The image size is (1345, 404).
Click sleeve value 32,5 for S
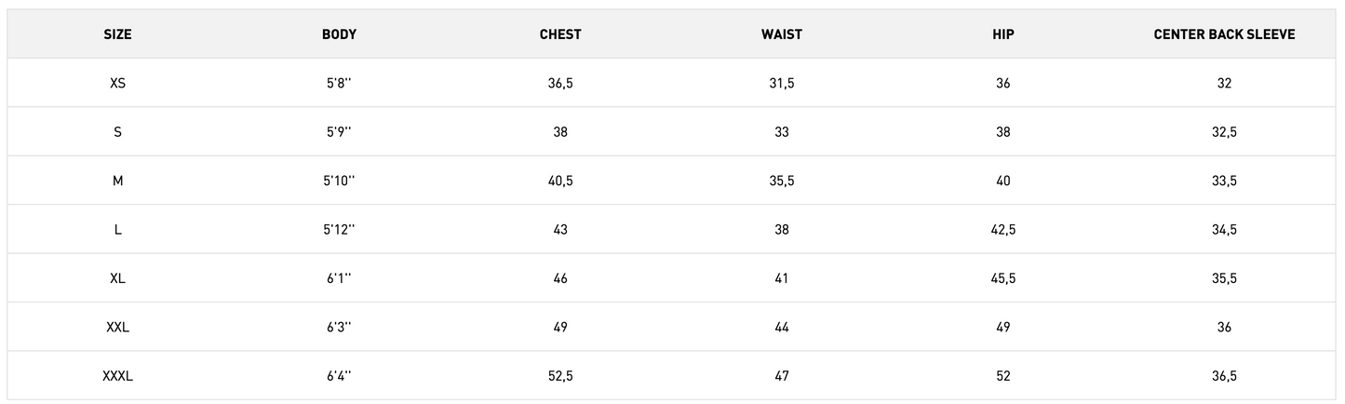(1224, 132)
